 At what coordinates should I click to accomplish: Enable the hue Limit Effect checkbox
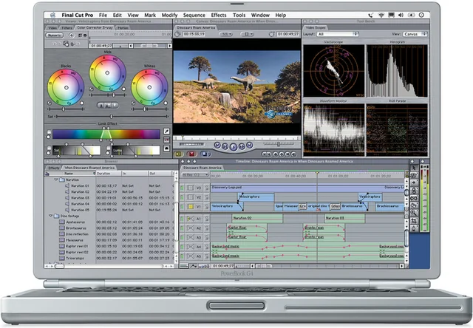[49, 132]
